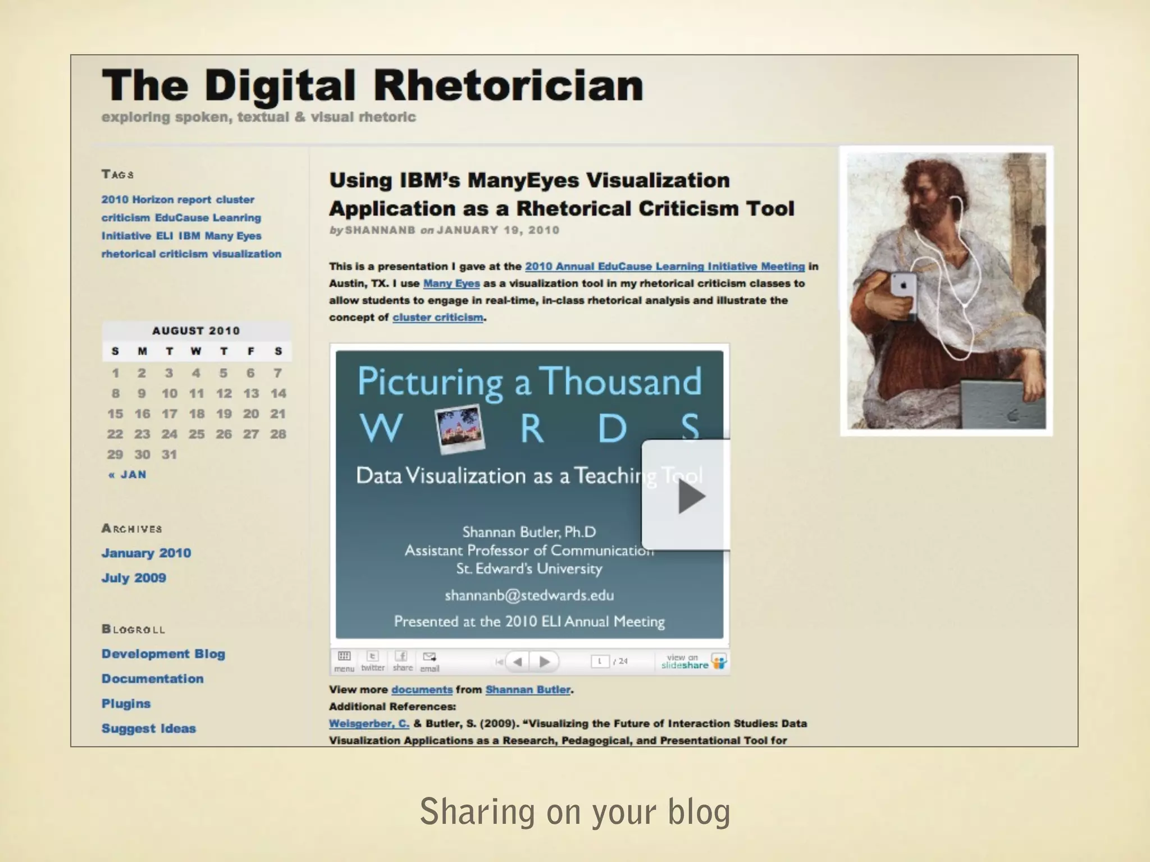Click the shannanb@stedwards.edu address on slide

[x=530, y=595]
